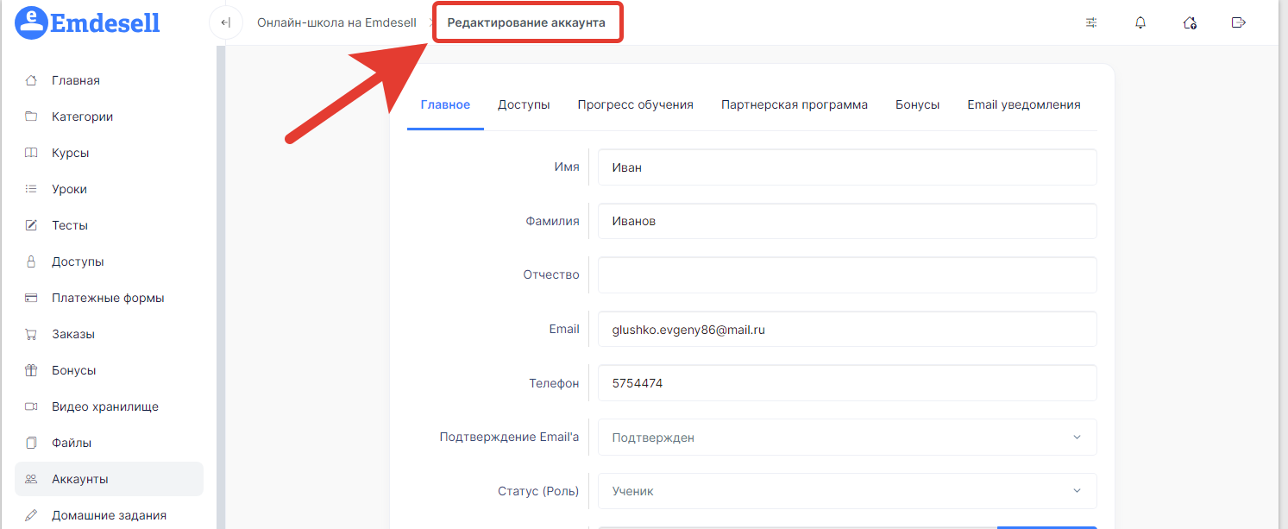This screenshot has width=1288, height=529.
Task: Open the Партнерская программа tab
Action: point(794,104)
